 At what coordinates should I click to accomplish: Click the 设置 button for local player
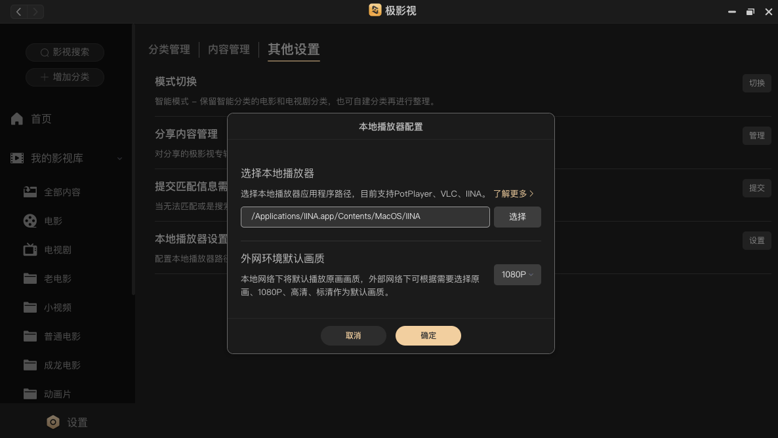click(x=756, y=241)
